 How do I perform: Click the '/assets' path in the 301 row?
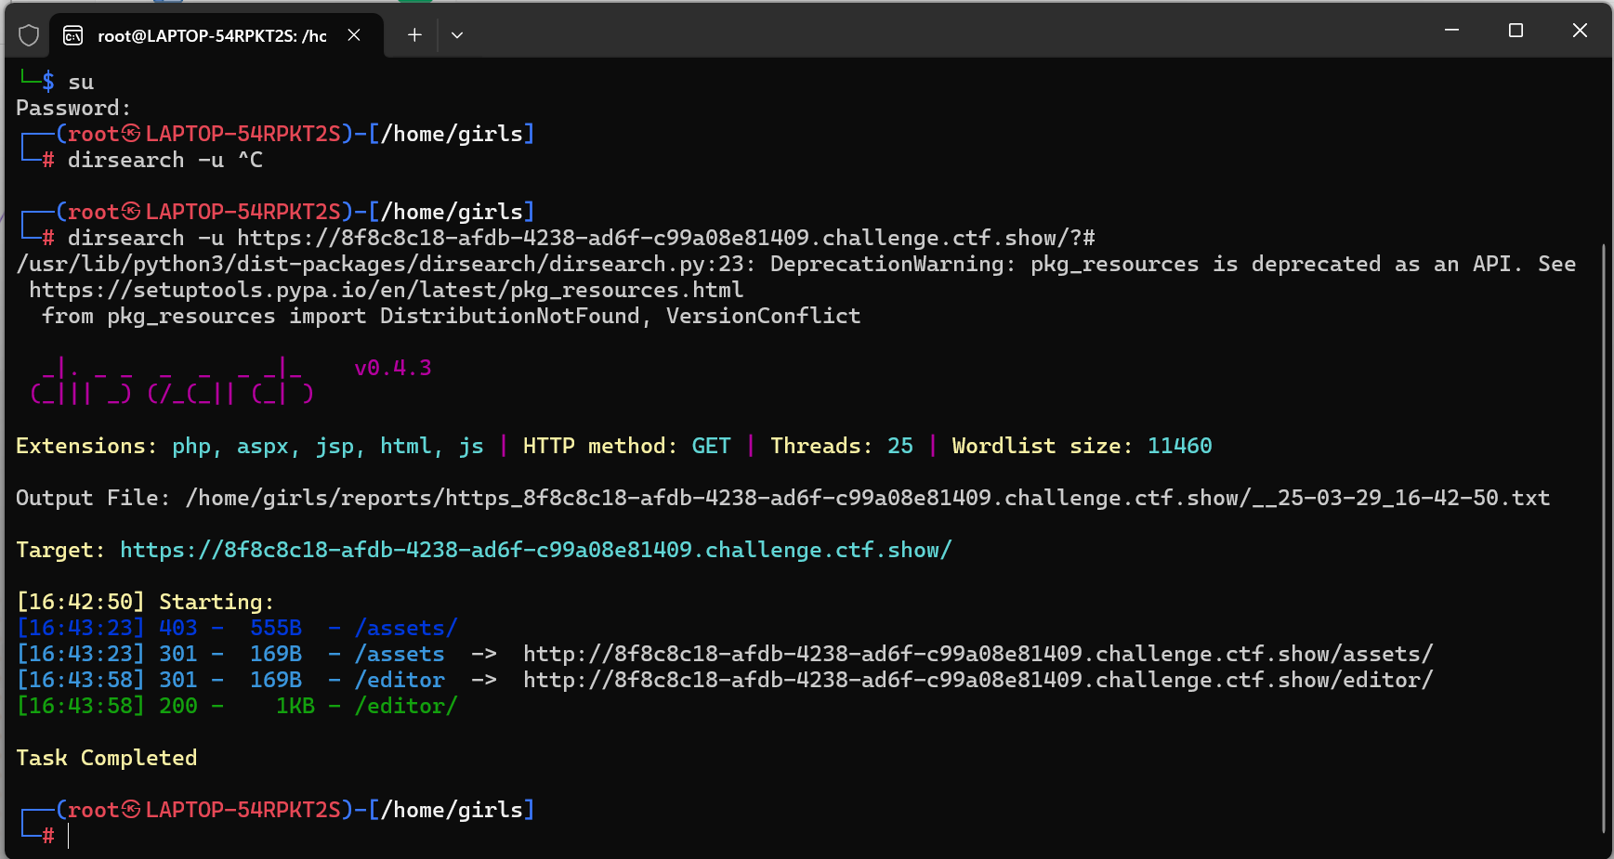(x=400, y=654)
